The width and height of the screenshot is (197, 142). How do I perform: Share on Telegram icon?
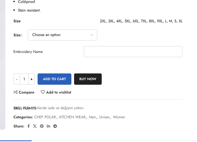pyautogui.click(x=55, y=126)
